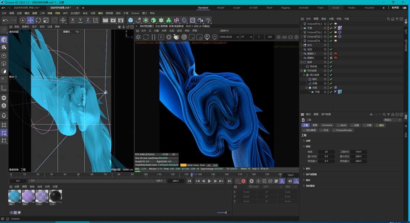
Task: Add a green cloner generator icon
Action: point(161,20)
